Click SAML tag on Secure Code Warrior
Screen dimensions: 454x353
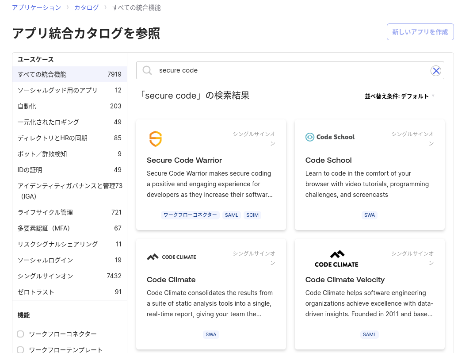click(x=231, y=215)
